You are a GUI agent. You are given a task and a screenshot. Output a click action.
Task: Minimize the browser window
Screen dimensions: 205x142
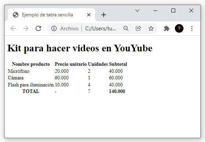(155, 11)
